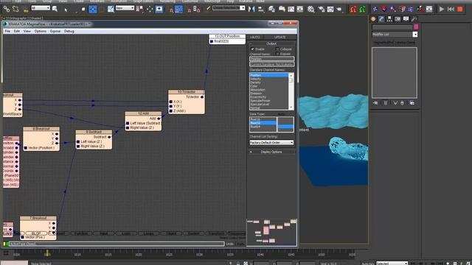
Task: Toggle the Collapse checkbox in Output rollout
Action: (x=277, y=49)
